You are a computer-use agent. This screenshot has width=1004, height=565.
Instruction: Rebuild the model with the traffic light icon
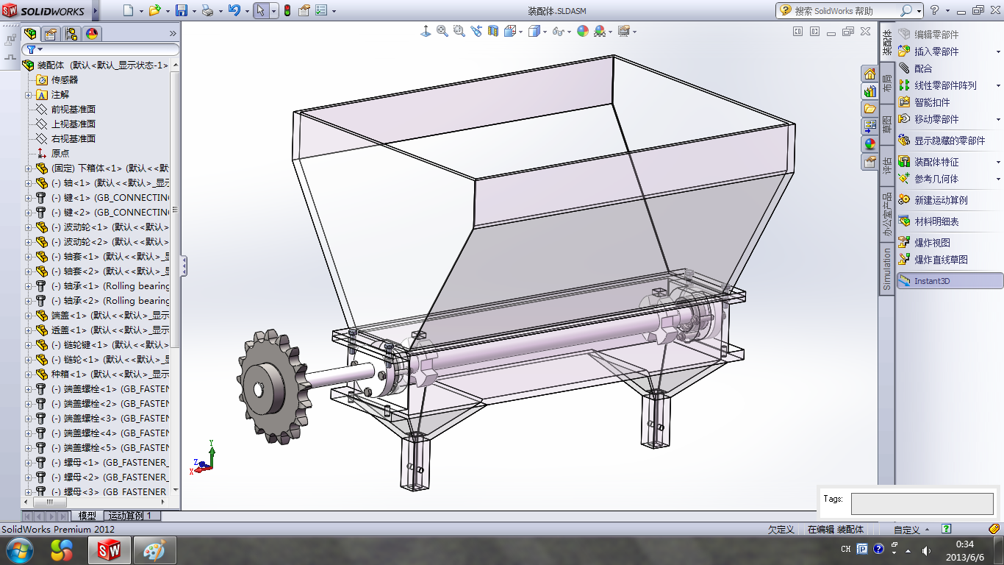point(287,10)
